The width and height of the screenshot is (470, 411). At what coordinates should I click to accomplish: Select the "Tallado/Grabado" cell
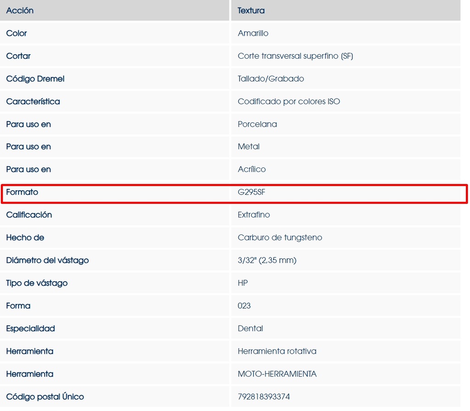pos(271,79)
